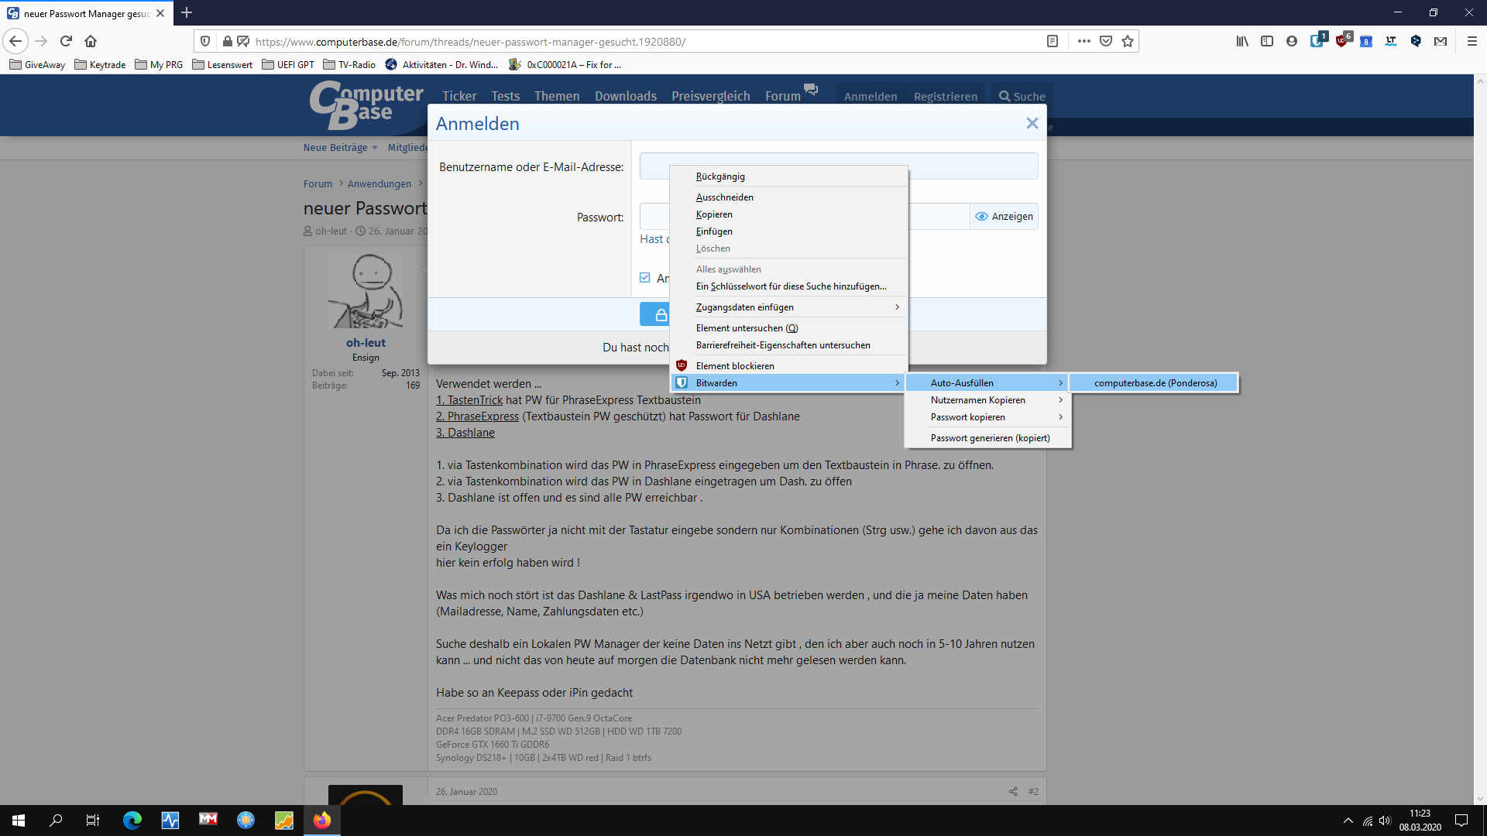Bookmark this page with the star icon
Image resolution: width=1487 pixels, height=836 pixels.
pyautogui.click(x=1128, y=41)
